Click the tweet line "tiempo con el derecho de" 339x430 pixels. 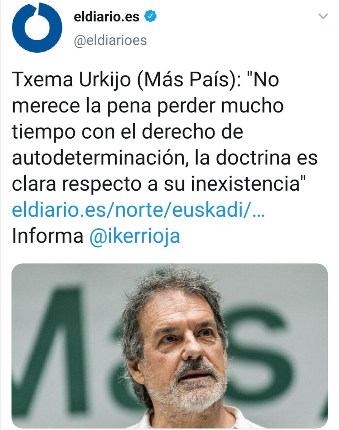(128, 132)
